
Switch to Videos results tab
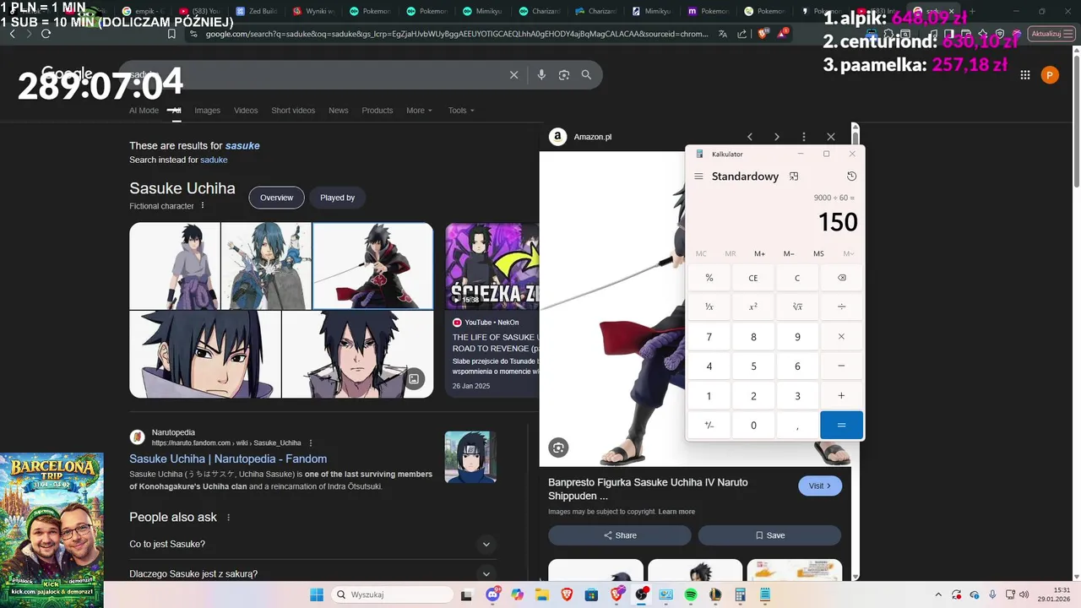[246, 111]
